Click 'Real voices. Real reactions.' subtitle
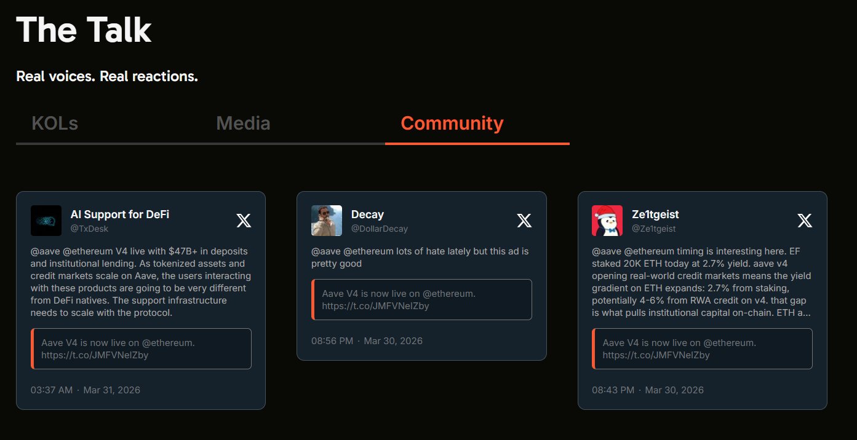The image size is (857, 440). click(107, 77)
